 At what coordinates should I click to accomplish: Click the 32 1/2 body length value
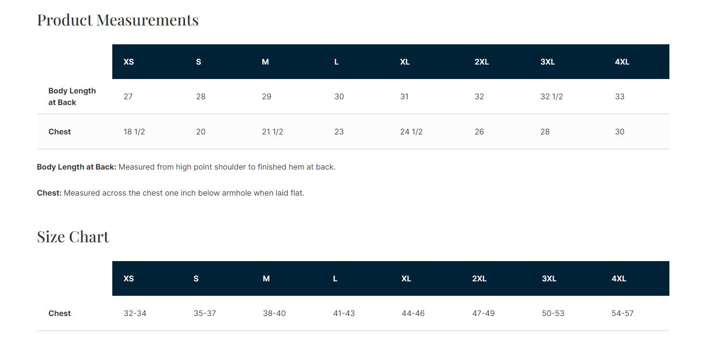coord(551,96)
